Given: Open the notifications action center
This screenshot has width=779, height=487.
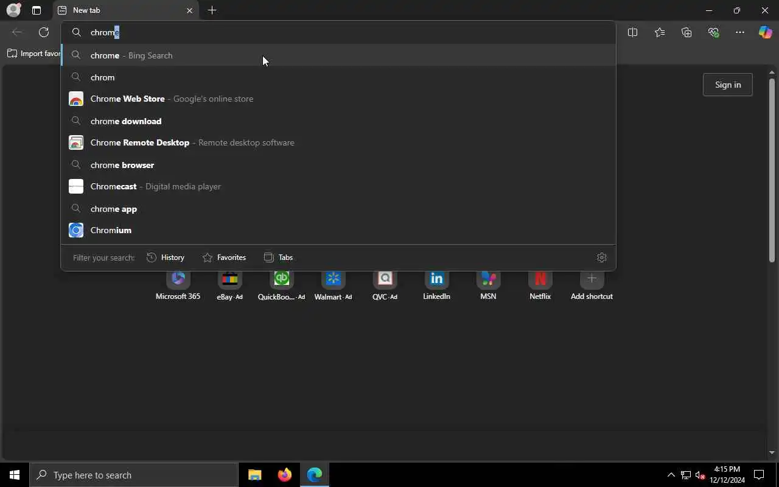Looking at the screenshot, I should click(x=759, y=475).
